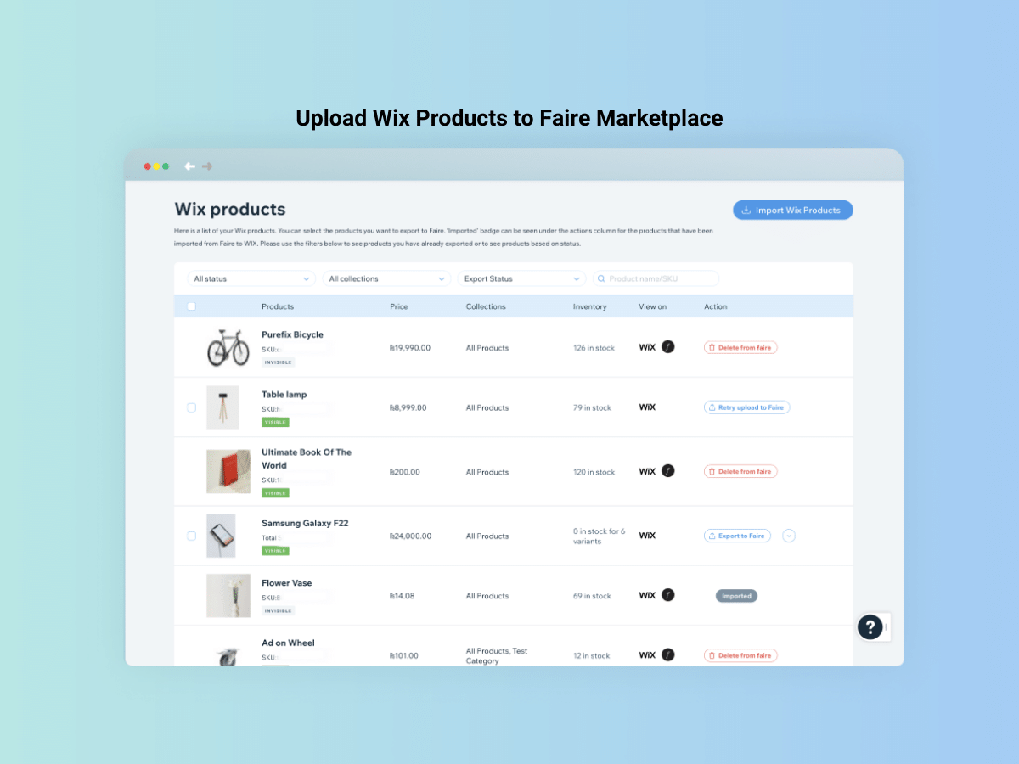Screen dimensions: 1019x764
Task: Click the search magnifier icon
Action: (602, 278)
